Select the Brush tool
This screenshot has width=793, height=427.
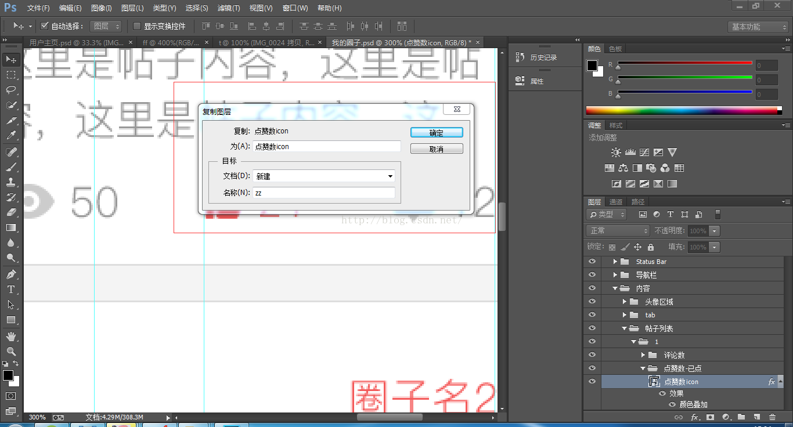(11, 167)
